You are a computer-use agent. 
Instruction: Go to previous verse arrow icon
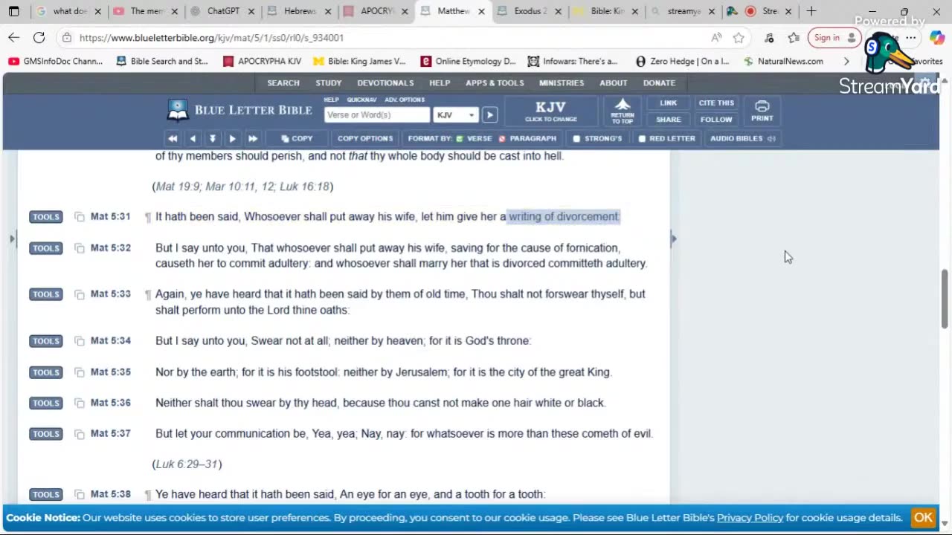[x=193, y=138]
